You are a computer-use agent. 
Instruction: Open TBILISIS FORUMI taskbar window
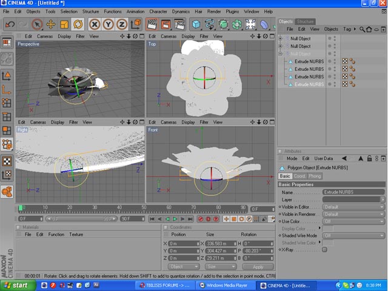point(165,286)
